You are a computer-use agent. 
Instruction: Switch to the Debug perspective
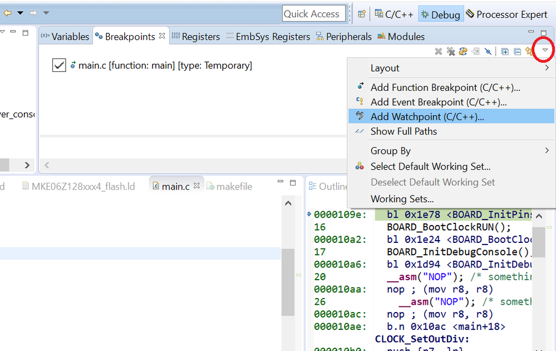point(441,14)
